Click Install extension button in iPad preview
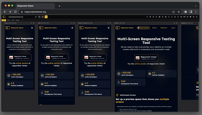This screenshot has width=202, height=115. click(x=143, y=28)
